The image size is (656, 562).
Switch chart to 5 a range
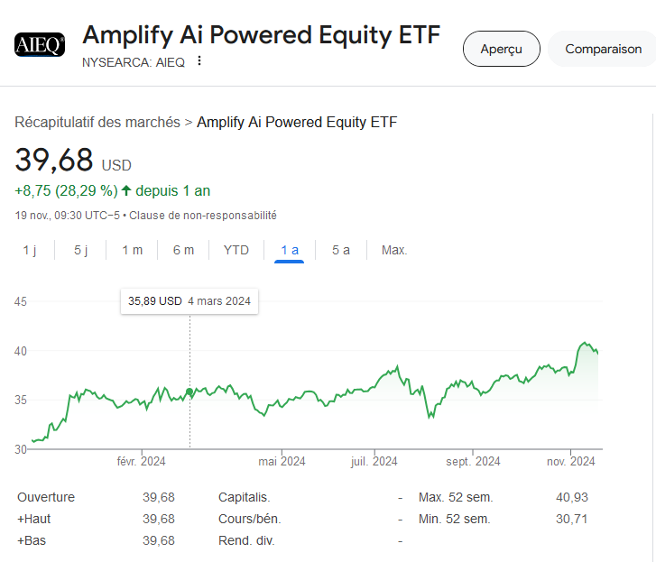coord(341,250)
